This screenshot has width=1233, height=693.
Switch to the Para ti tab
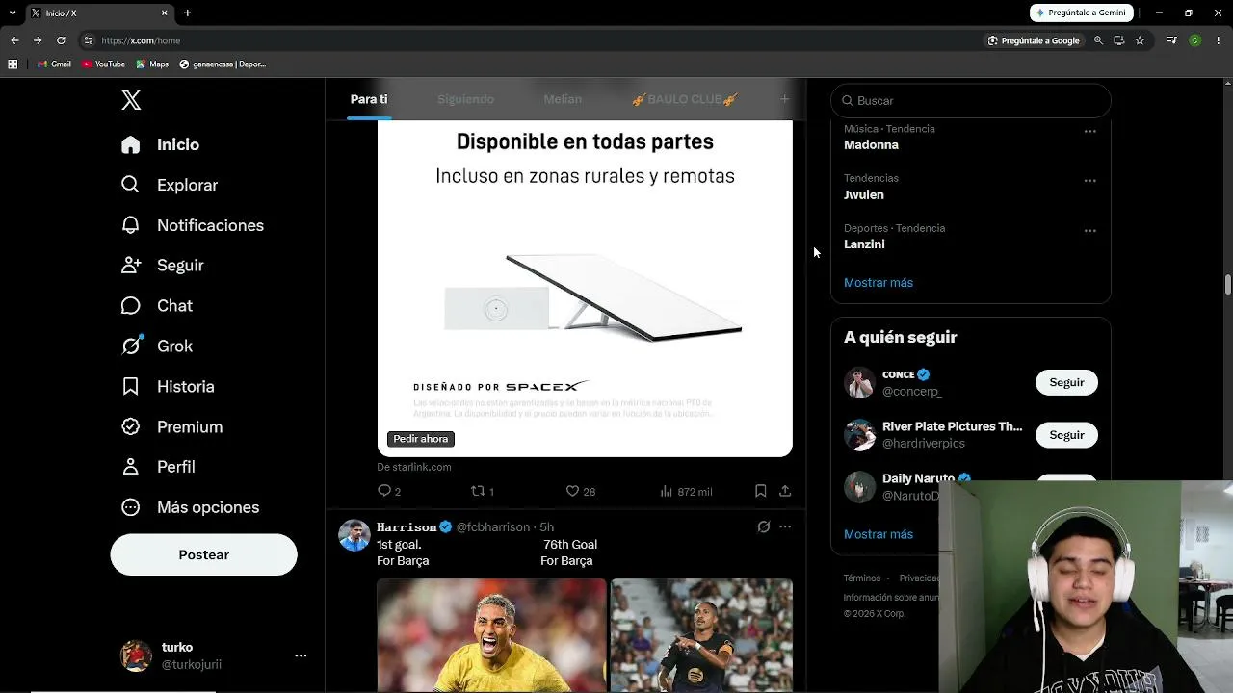[369, 99]
